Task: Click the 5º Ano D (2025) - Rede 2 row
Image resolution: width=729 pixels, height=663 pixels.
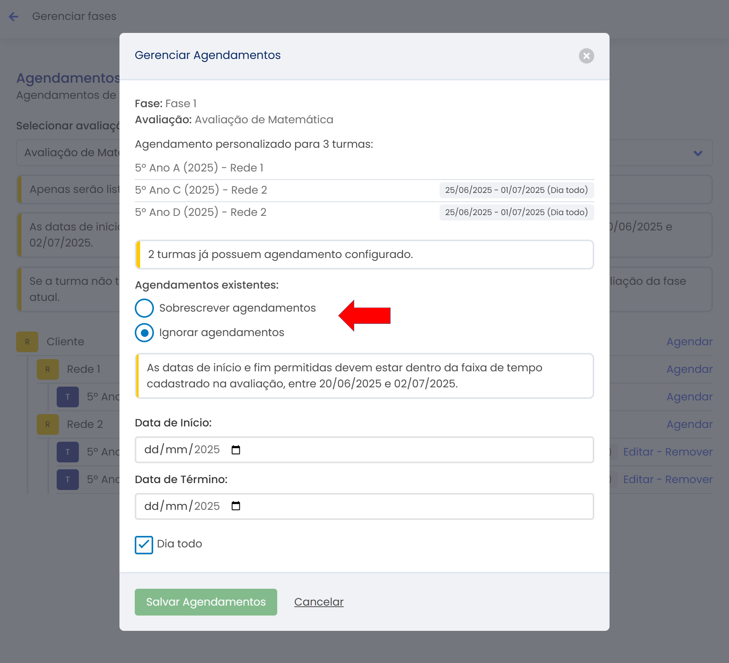Action: [364, 212]
